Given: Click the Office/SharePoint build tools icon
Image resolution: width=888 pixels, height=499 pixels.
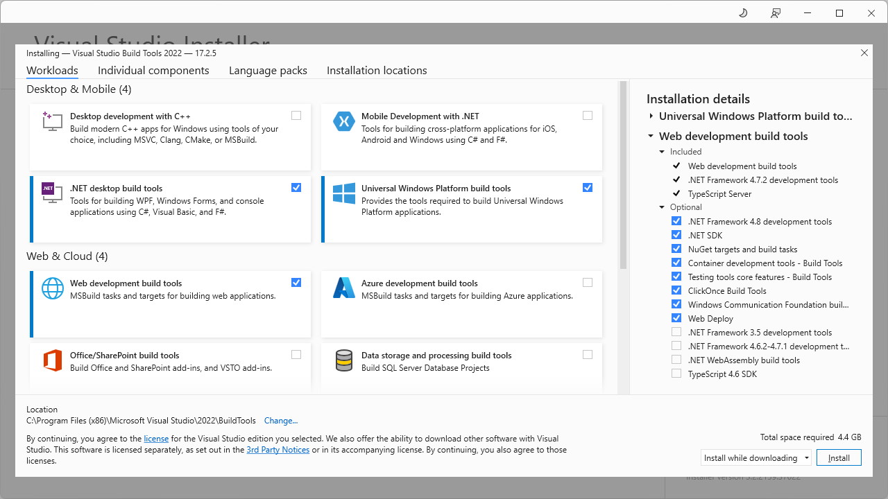Looking at the screenshot, I should tap(53, 360).
